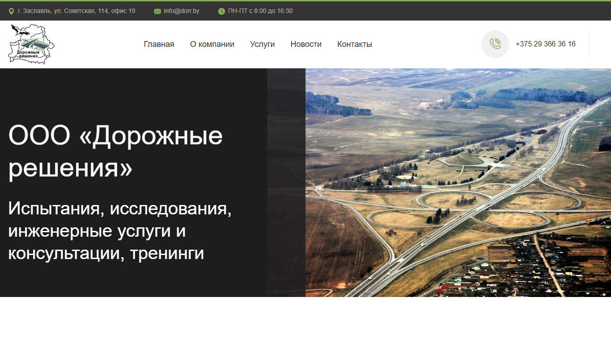Image resolution: width=611 pixels, height=343 pixels.
Task: Go to О компании page
Action: [212, 44]
